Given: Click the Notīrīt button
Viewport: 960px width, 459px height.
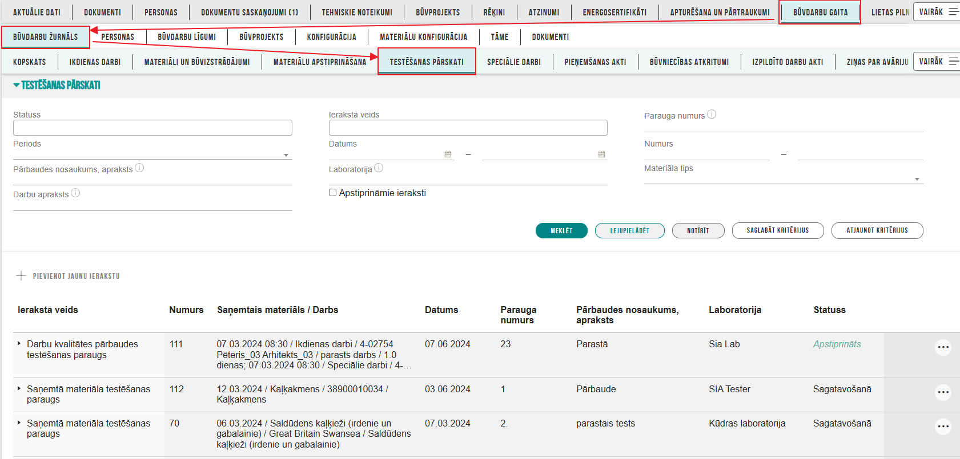Looking at the screenshot, I should coord(698,230).
